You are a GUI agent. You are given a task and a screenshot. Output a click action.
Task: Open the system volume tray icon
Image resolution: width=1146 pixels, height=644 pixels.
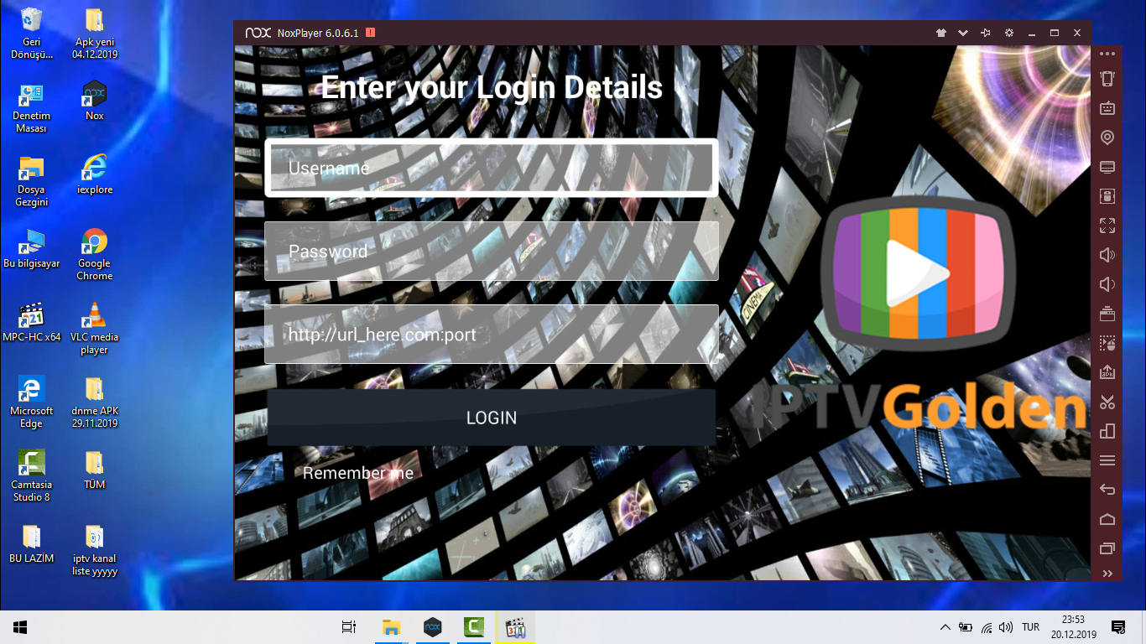1006,627
